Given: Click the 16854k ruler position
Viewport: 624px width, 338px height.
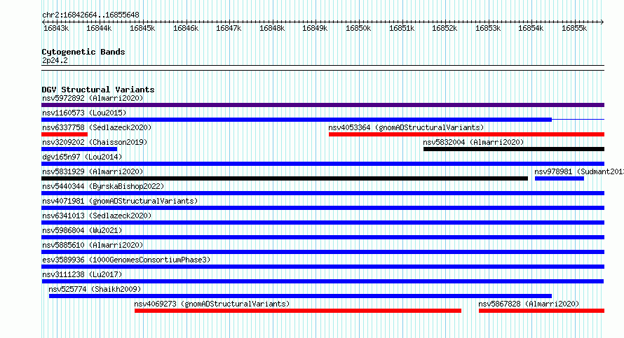Looking at the screenshot, I should 531,28.
